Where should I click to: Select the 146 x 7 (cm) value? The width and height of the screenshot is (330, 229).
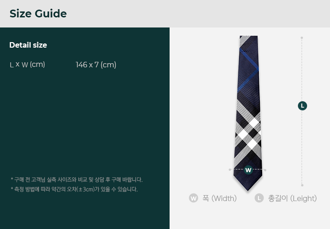tap(96, 65)
